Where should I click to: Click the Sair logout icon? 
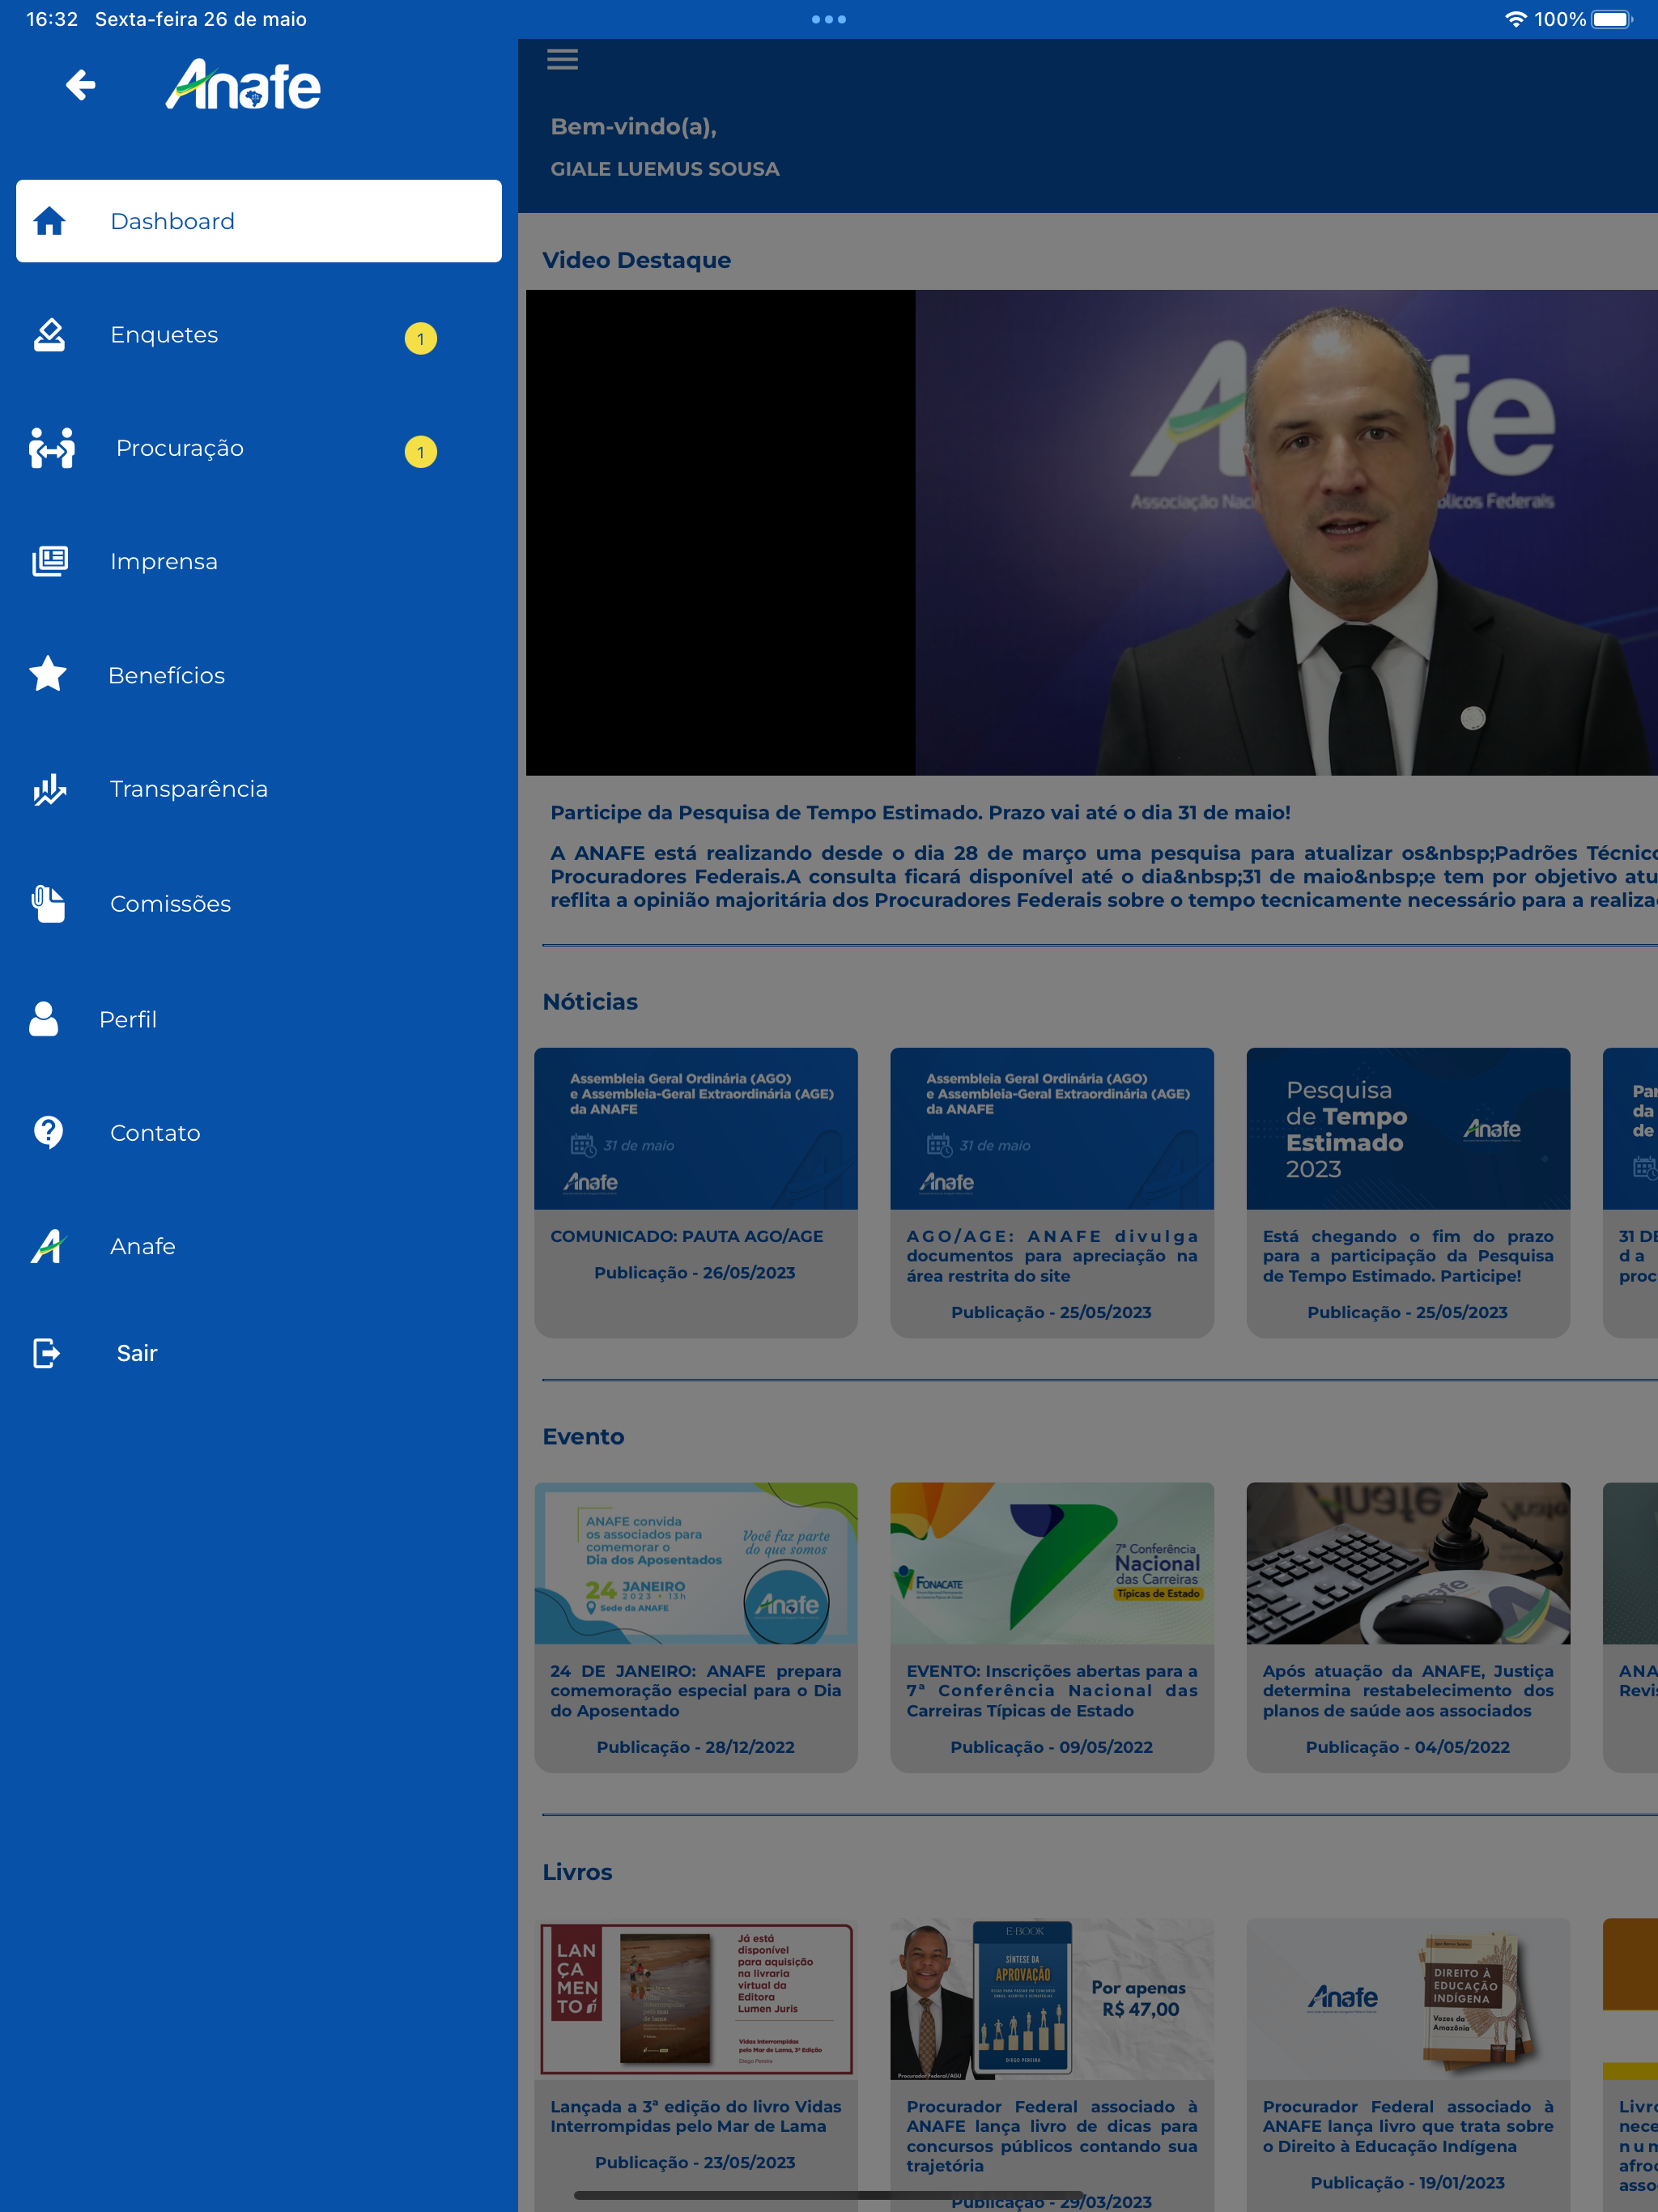[47, 1353]
